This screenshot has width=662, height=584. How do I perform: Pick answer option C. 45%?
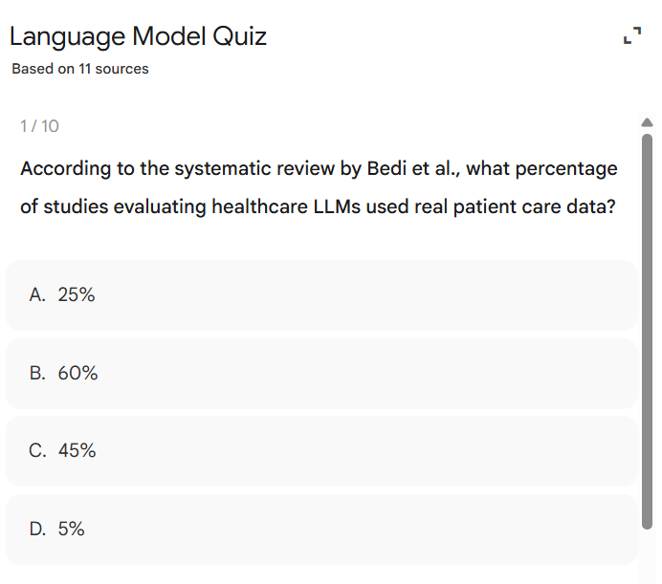321,451
